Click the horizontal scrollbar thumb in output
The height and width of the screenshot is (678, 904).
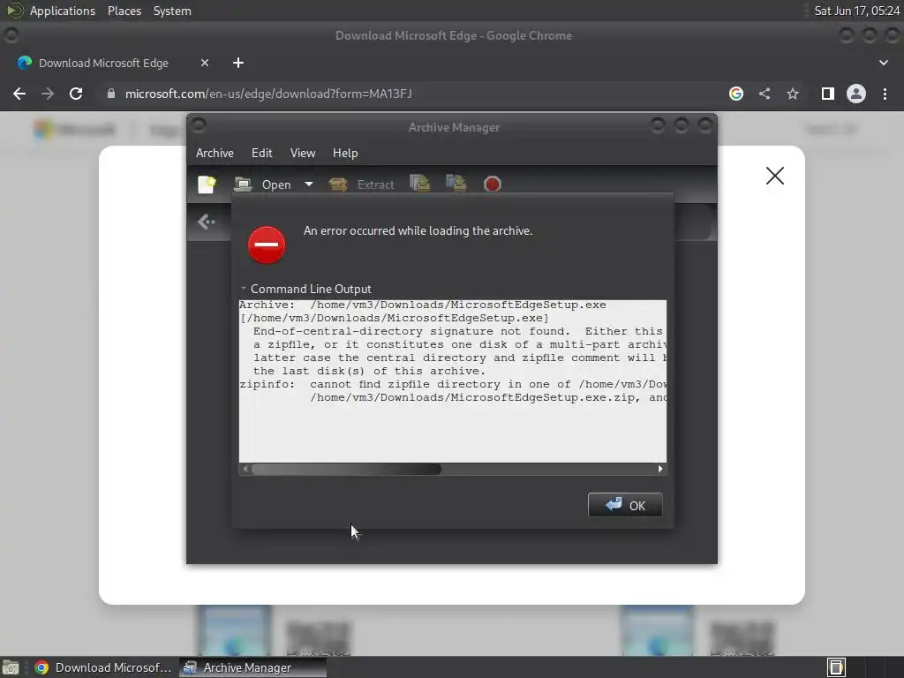point(346,470)
